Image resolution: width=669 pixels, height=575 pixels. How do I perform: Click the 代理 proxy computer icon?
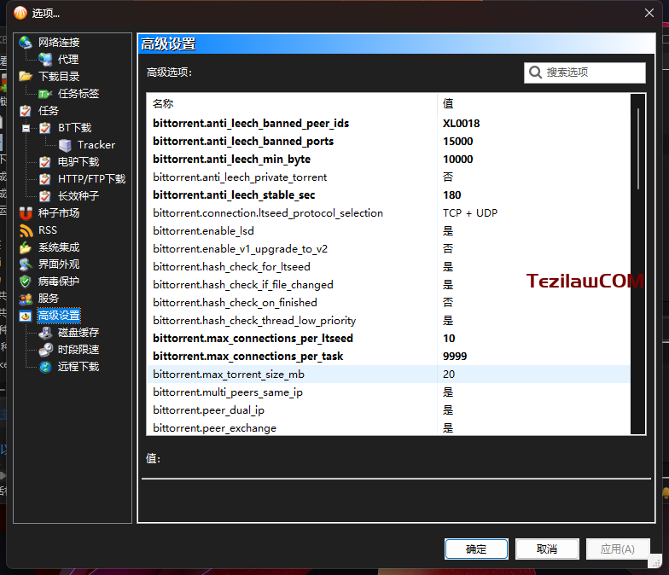45,60
